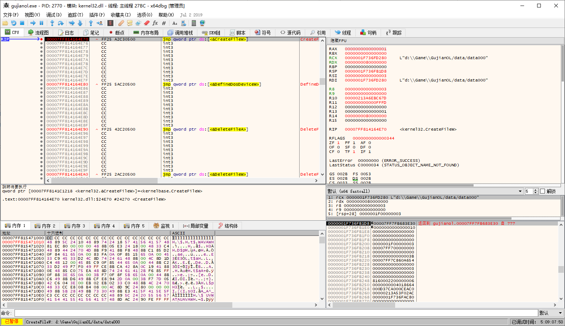
Task: Execute till return with up-arrow icon
Action: 91,23
